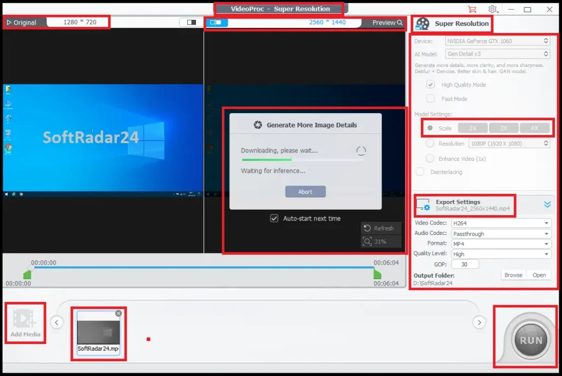Abort the model download

pyautogui.click(x=305, y=192)
